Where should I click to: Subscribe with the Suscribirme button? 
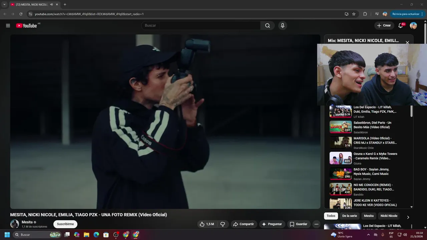point(65,224)
